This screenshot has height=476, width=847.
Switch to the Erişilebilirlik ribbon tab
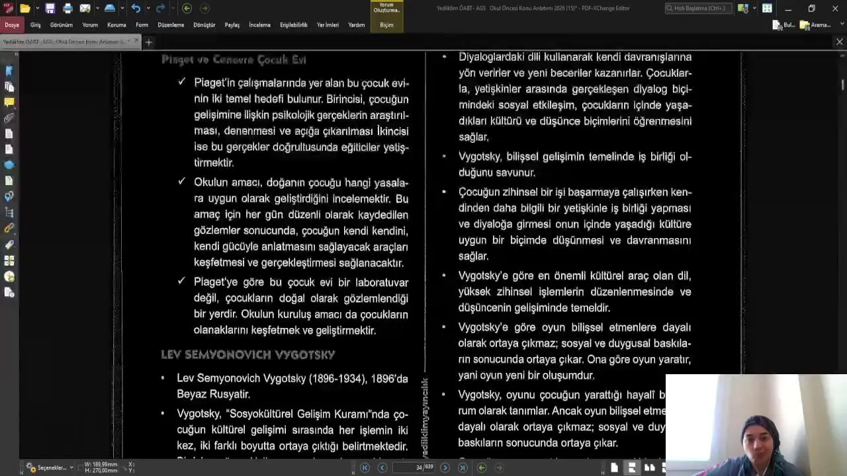click(294, 25)
